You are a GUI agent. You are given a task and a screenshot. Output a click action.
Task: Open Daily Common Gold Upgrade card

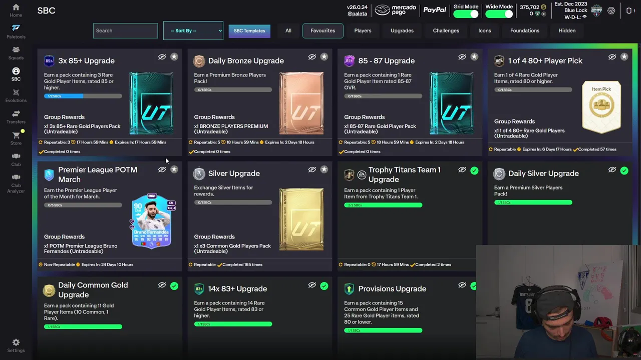pyautogui.click(x=93, y=289)
